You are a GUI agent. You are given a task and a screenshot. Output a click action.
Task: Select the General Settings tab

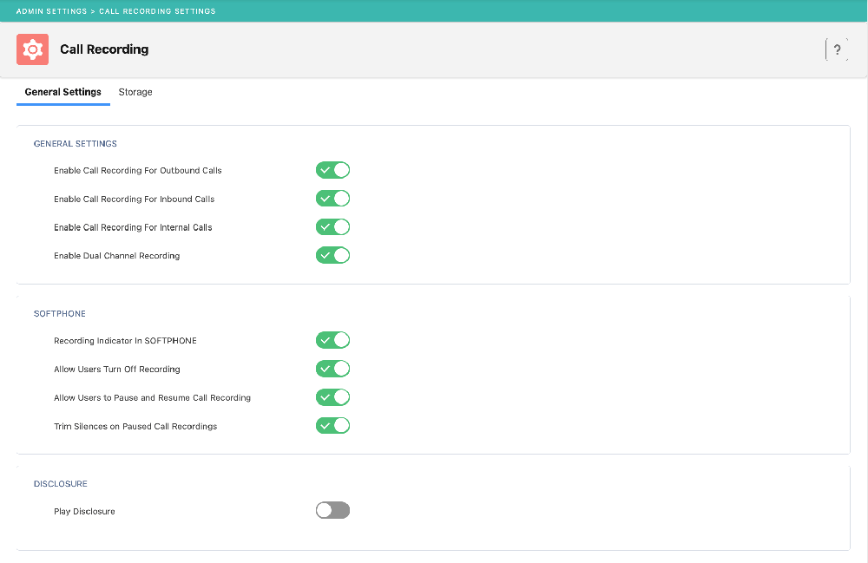(x=63, y=92)
